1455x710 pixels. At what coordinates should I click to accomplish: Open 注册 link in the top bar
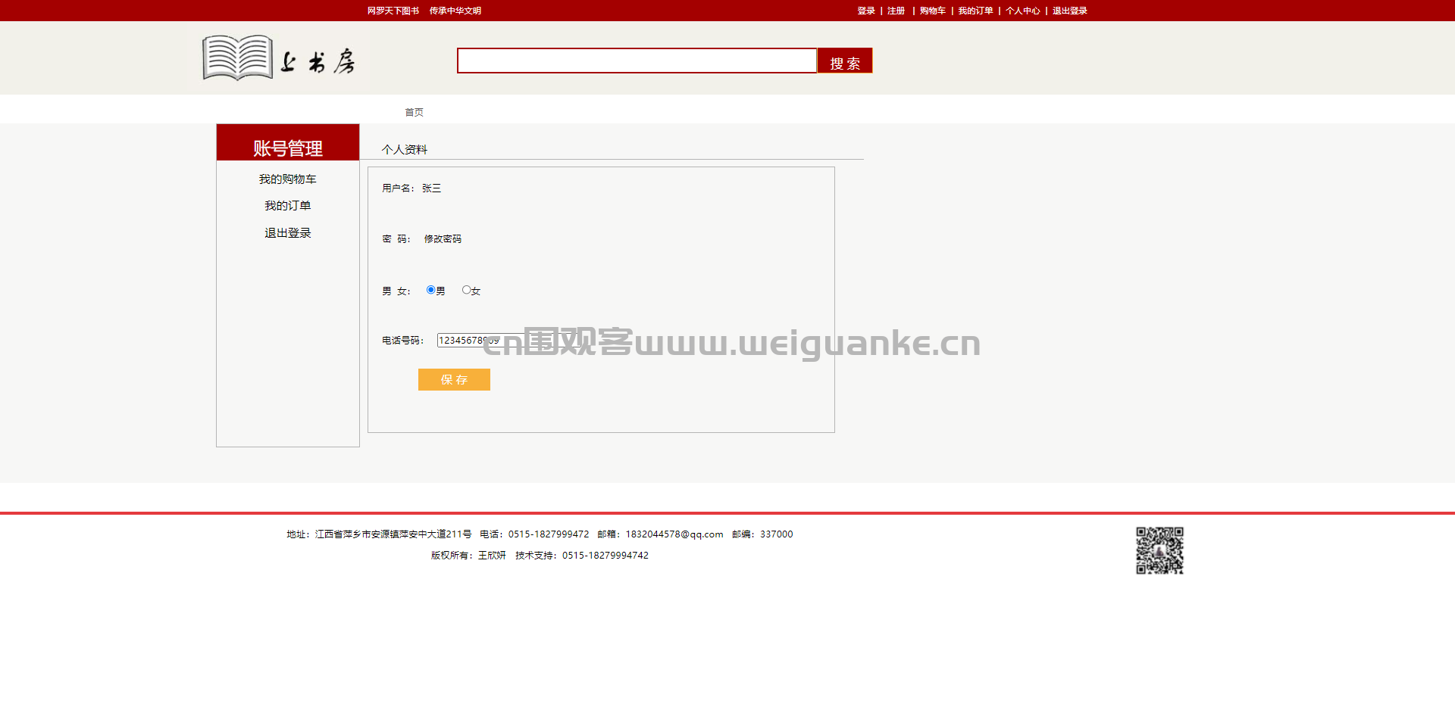pos(896,11)
